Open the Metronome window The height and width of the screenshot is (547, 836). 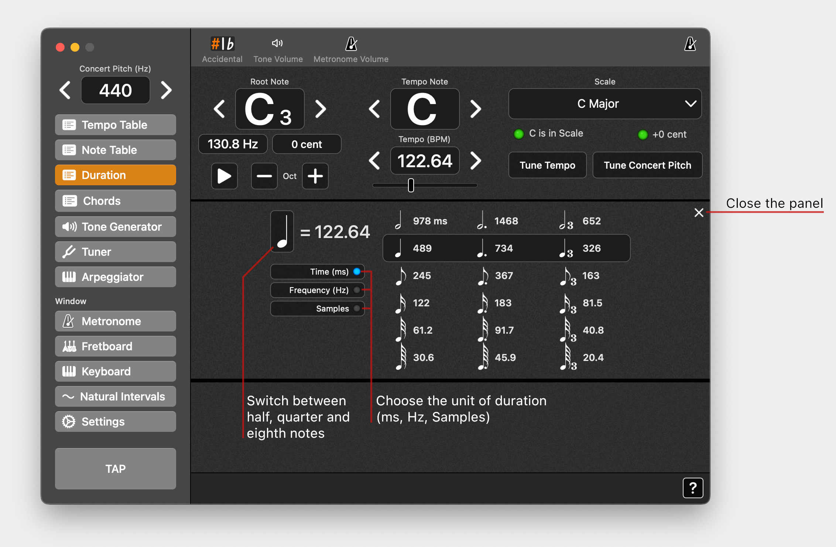(x=116, y=321)
